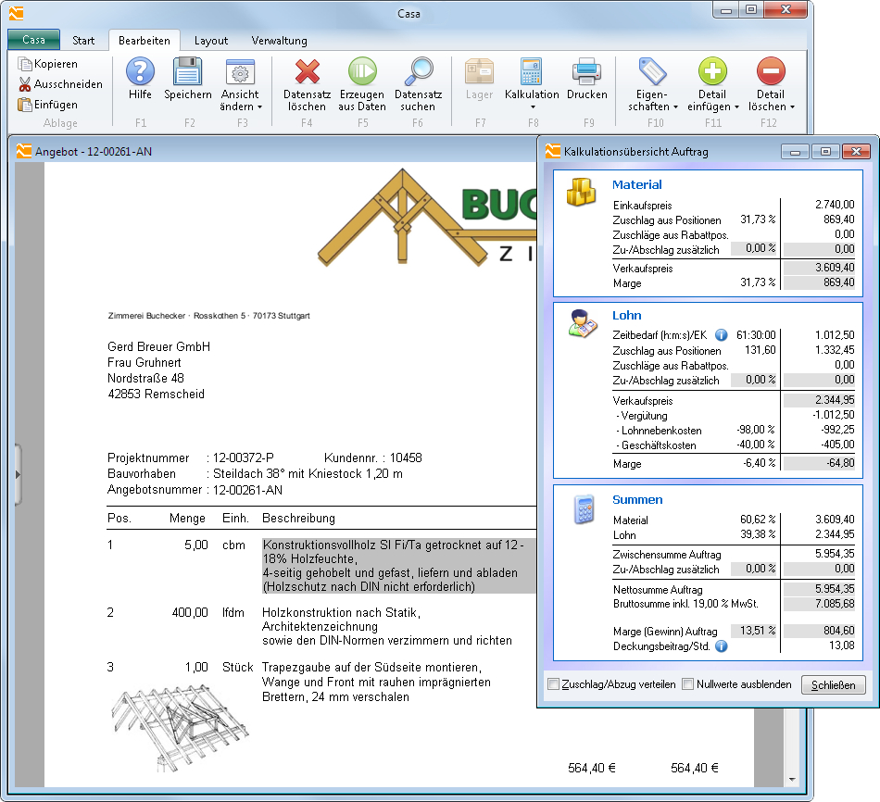Click the Bruttosumme value 7.085,68
Screen dimensions: 880x802
[820, 605]
